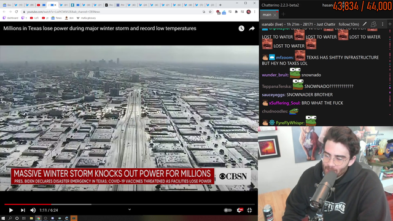Image resolution: width=393 pixels, height=221 pixels.
Task: Click username wunder_bruit in chat
Action: coord(275,75)
